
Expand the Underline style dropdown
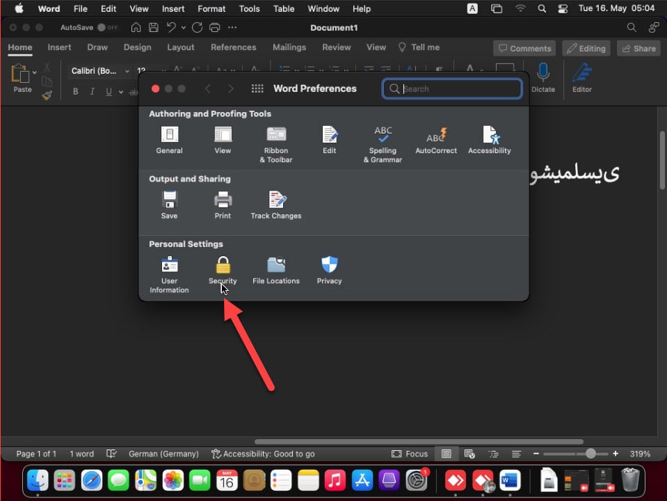click(121, 92)
